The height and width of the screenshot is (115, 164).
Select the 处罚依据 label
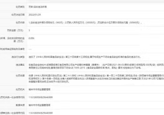[x=20, y=76]
